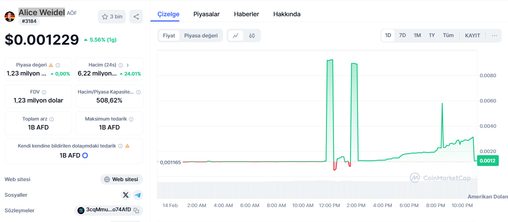Switch to Haberler tab
This screenshot has height=222, width=508.
(246, 14)
